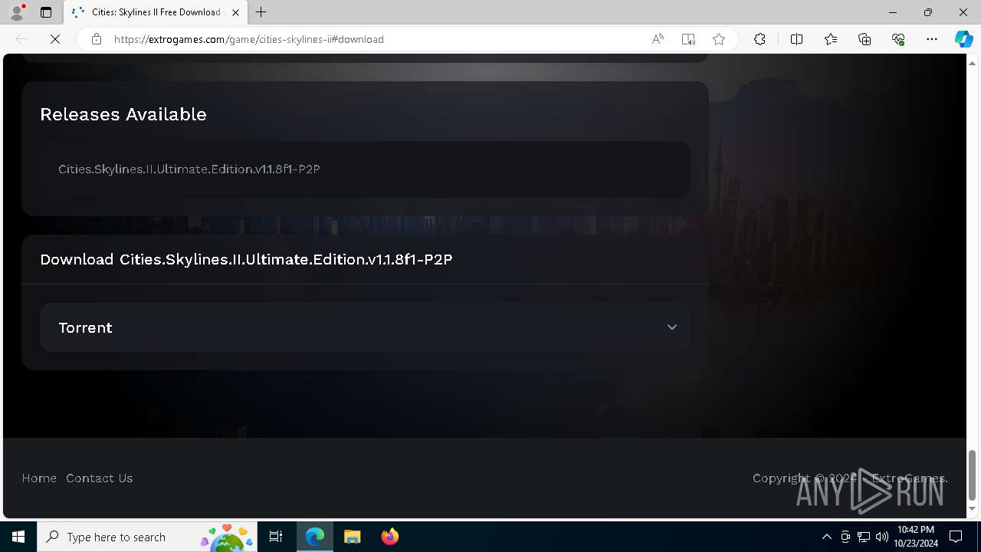981x552 pixels.
Task: Open the clock and calendar
Action: [x=915, y=537]
